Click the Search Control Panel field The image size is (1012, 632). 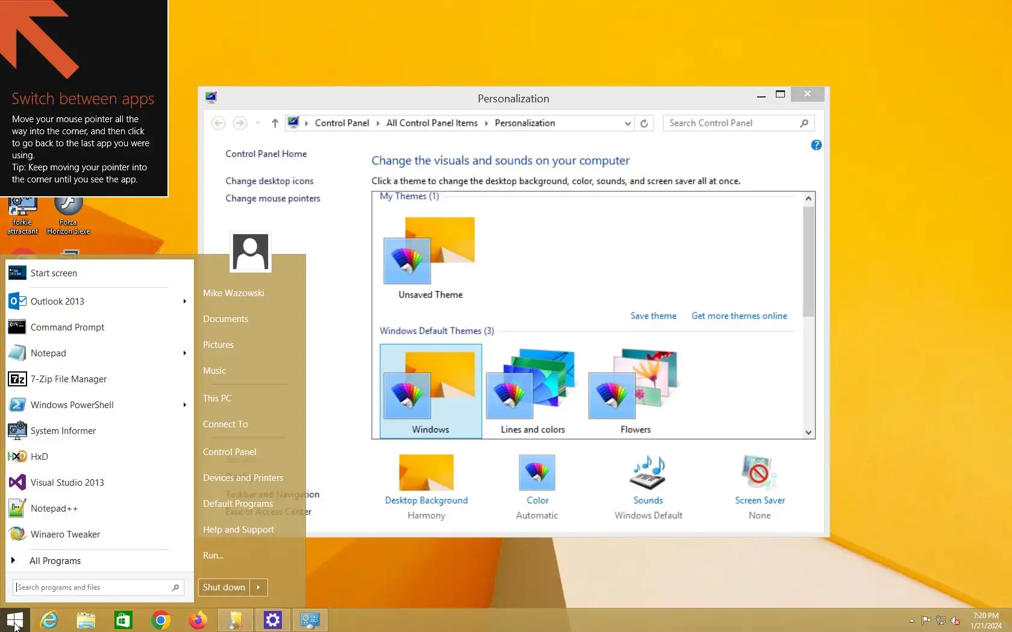(x=739, y=123)
